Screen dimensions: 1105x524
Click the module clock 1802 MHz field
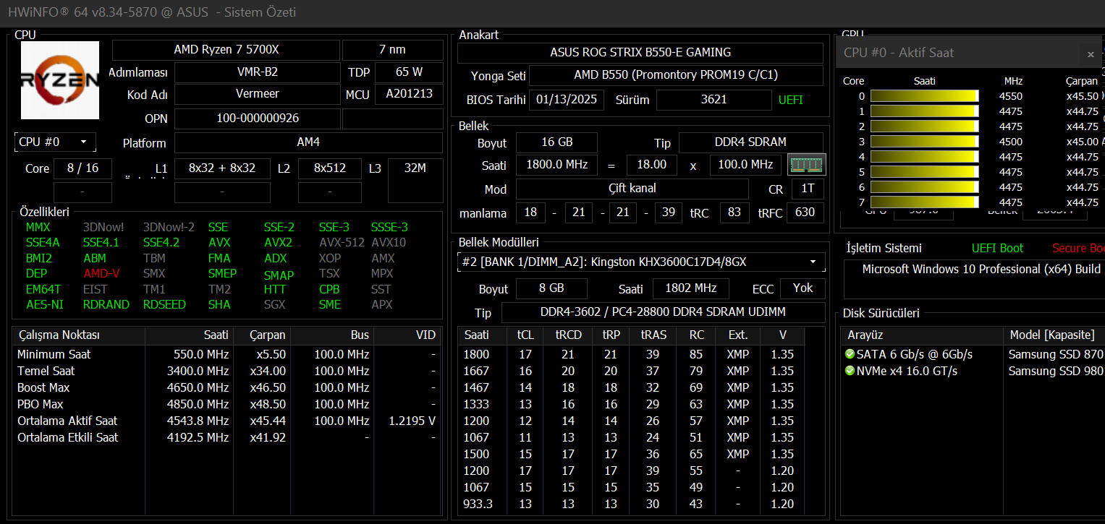click(x=690, y=288)
